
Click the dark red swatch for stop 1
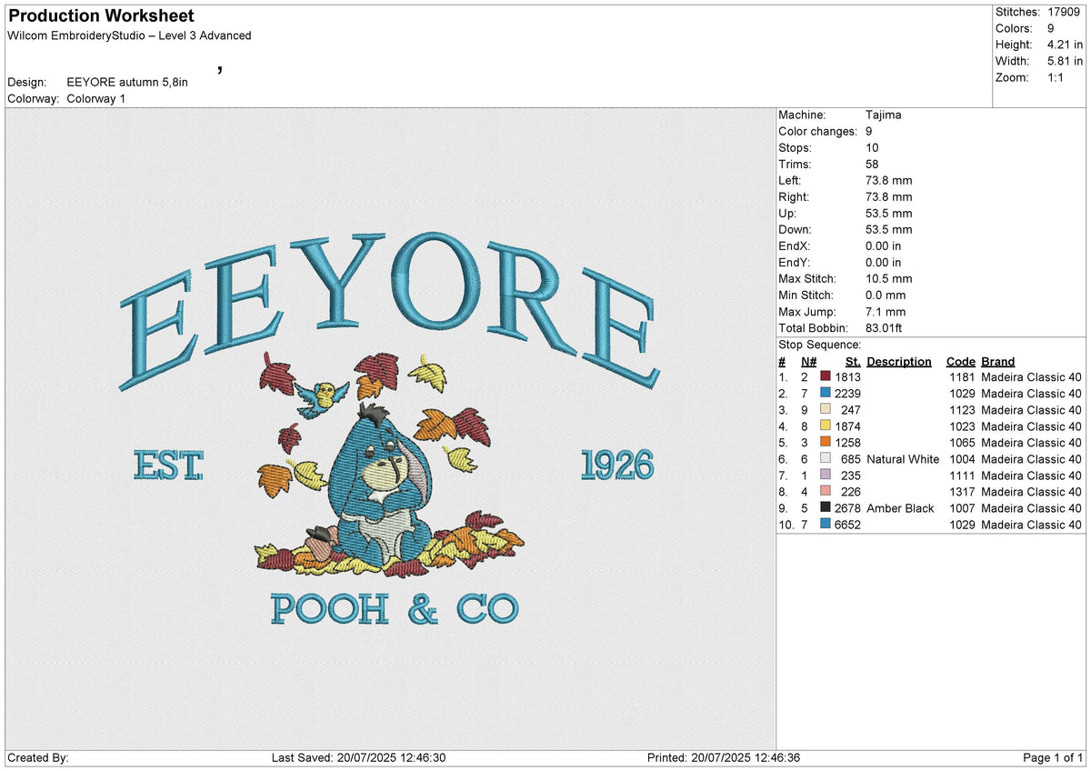pos(826,377)
